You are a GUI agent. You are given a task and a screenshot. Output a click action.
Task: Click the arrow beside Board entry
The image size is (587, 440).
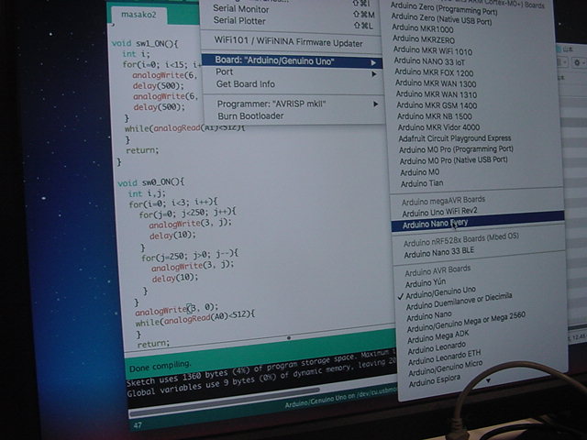tap(373, 62)
